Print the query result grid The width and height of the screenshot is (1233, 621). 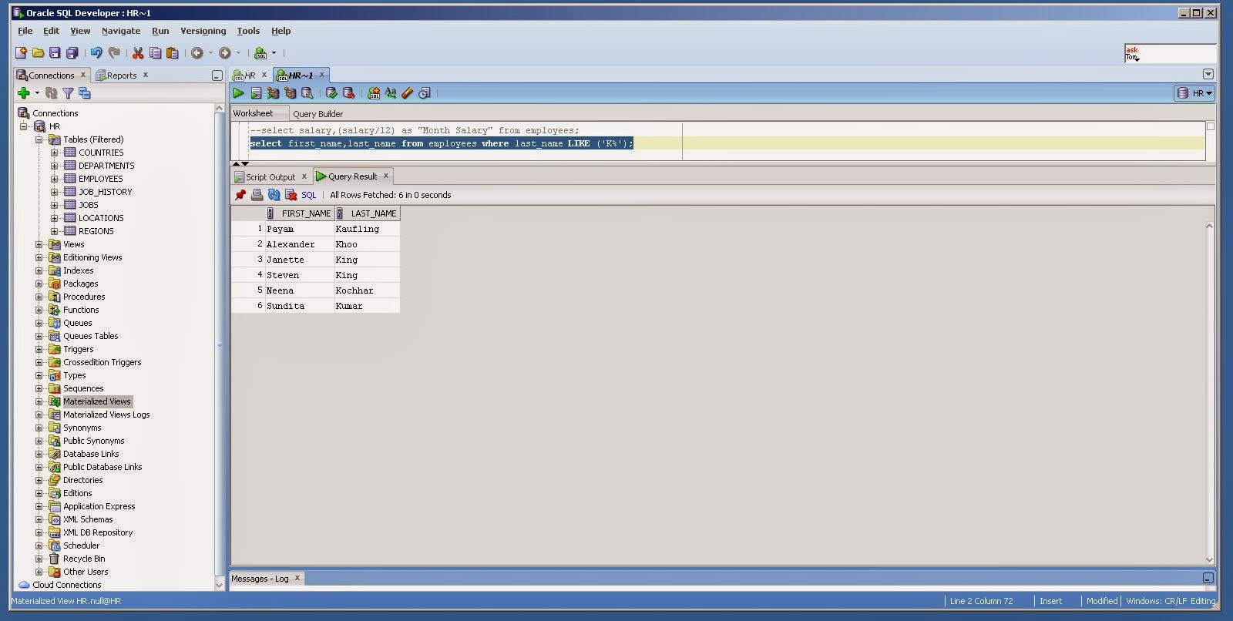tap(257, 195)
